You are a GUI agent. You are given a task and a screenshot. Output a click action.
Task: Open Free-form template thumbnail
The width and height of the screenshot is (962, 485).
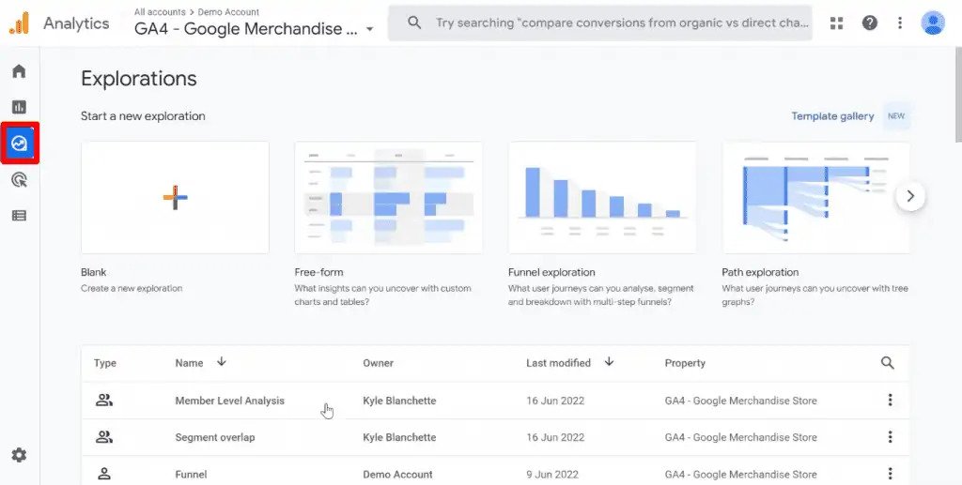point(388,198)
